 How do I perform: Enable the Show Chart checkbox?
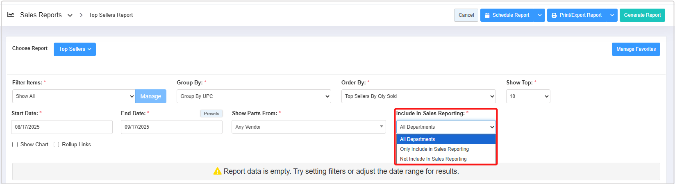coord(15,145)
